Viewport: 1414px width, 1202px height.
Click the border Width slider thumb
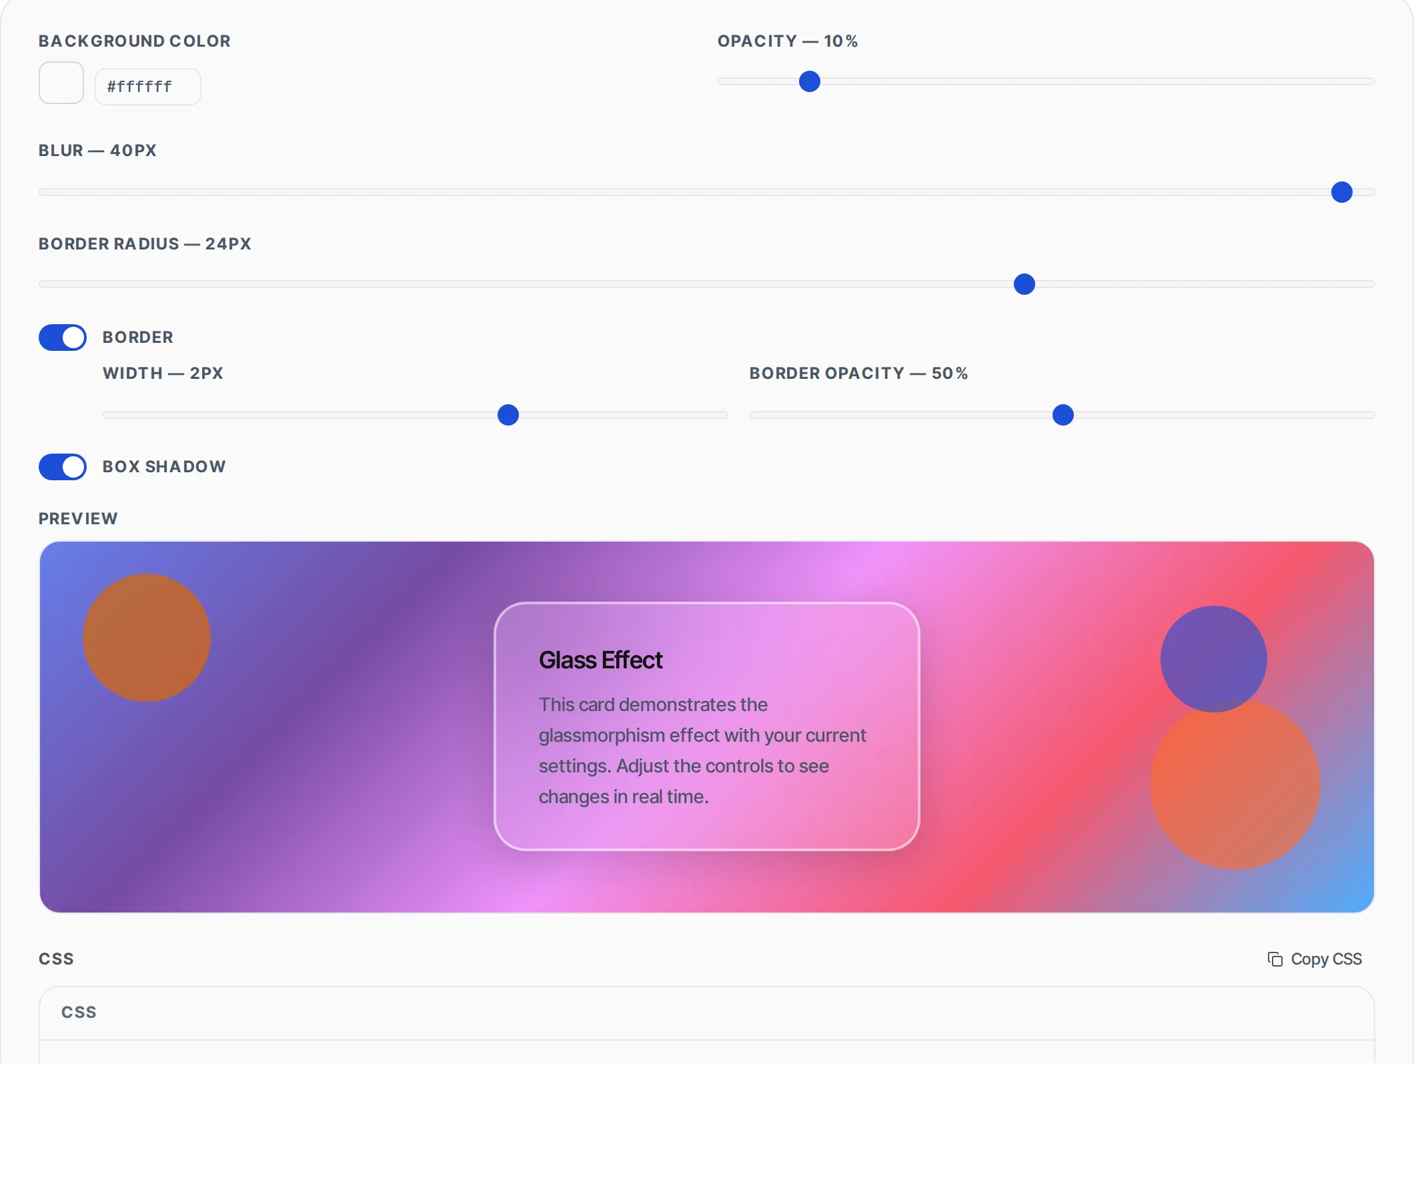coord(508,415)
